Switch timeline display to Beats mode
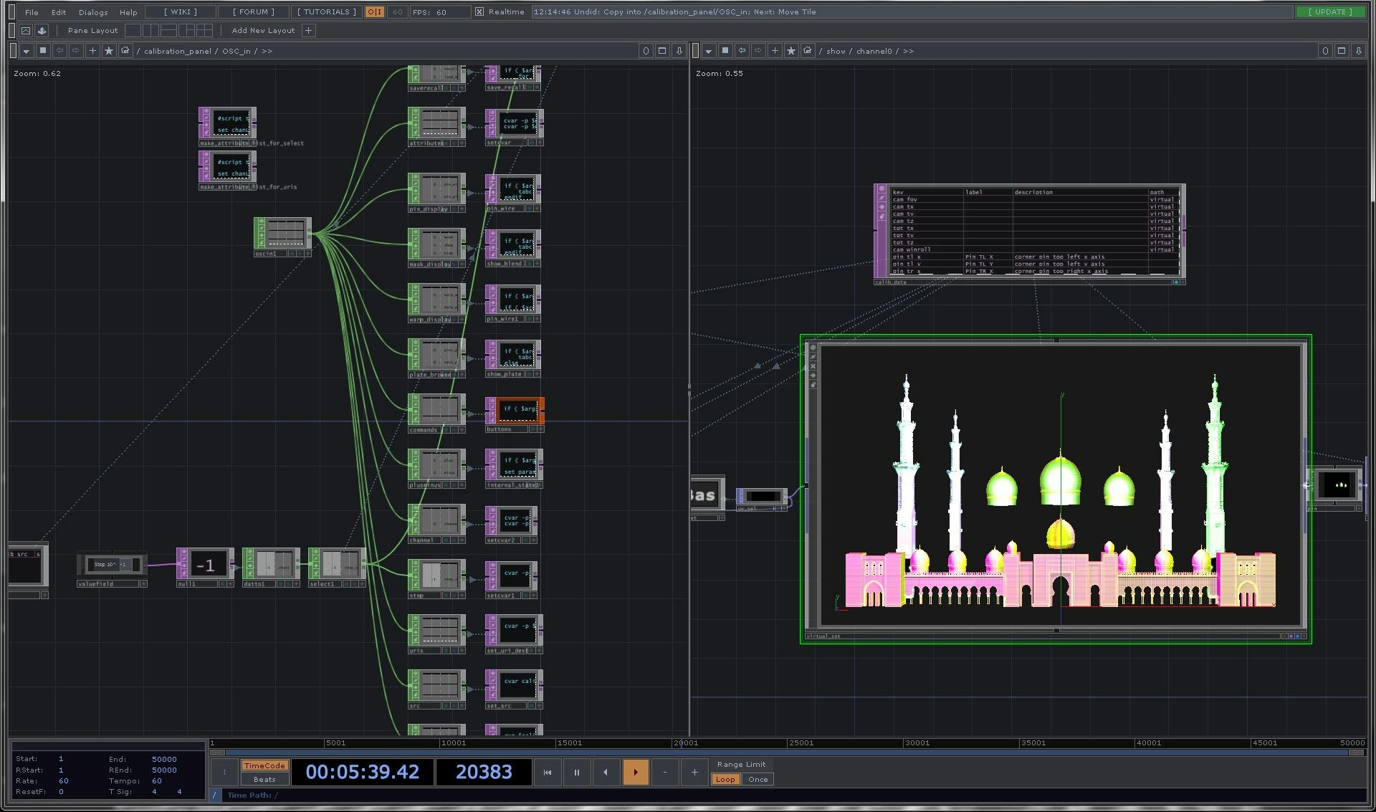 click(264, 779)
